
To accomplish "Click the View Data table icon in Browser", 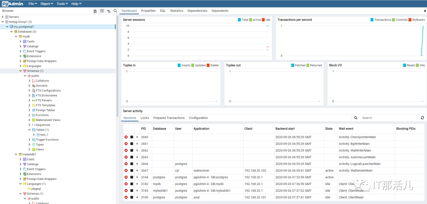I will pos(102,11).
